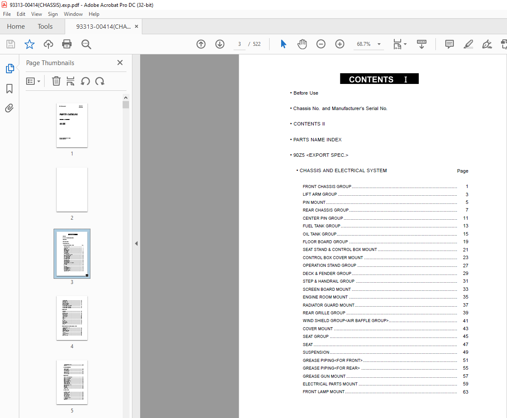Add document to starred with star icon
The width and height of the screenshot is (507, 418).
30,44
